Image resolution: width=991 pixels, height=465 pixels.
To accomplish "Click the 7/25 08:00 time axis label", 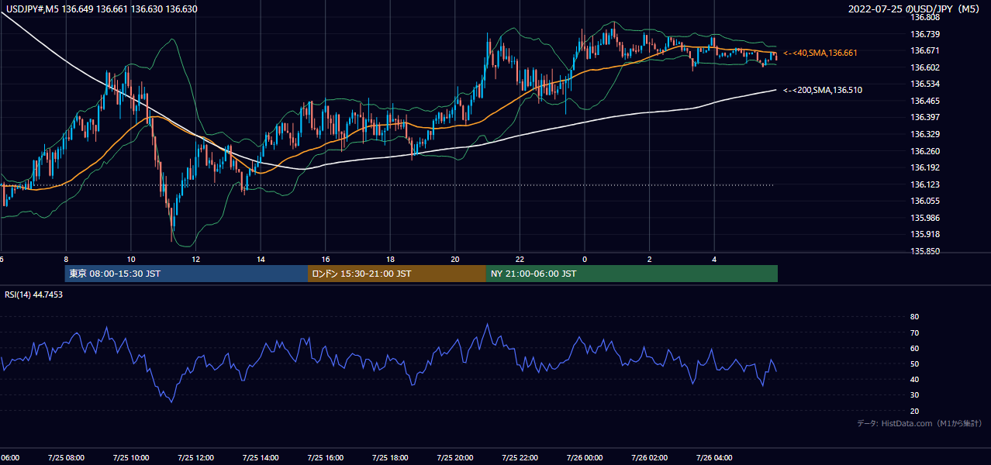I will (x=66, y=458).
